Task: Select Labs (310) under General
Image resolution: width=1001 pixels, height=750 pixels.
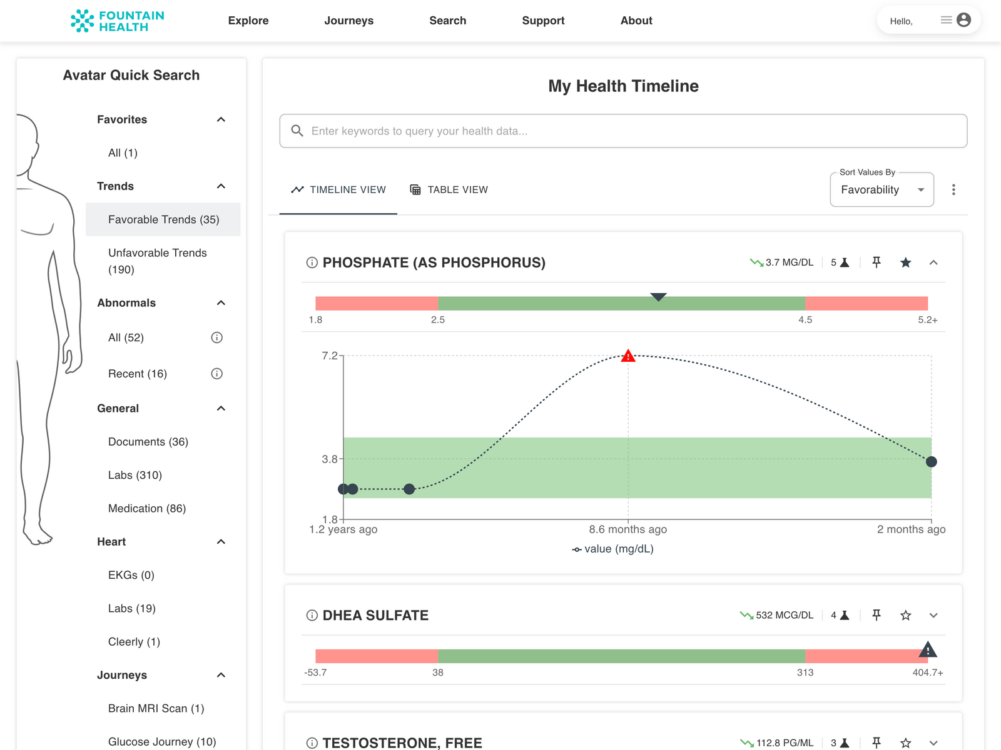Action: coord(135,475)
